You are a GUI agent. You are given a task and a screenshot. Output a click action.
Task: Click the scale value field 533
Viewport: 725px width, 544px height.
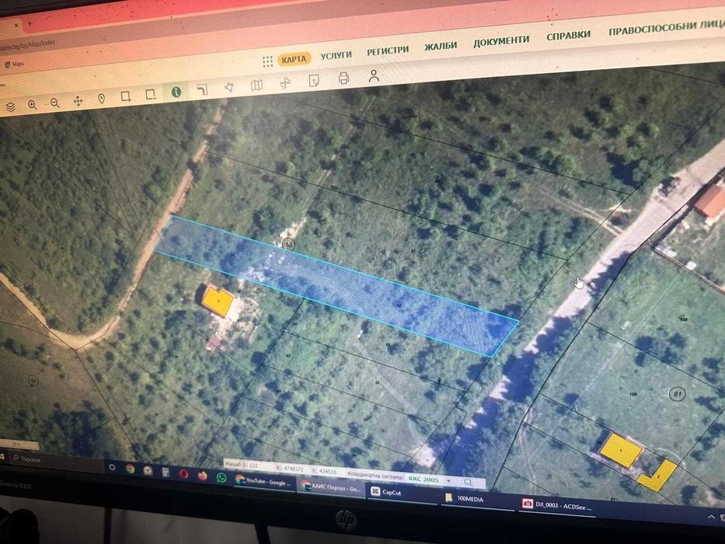[x=253, y=465]
